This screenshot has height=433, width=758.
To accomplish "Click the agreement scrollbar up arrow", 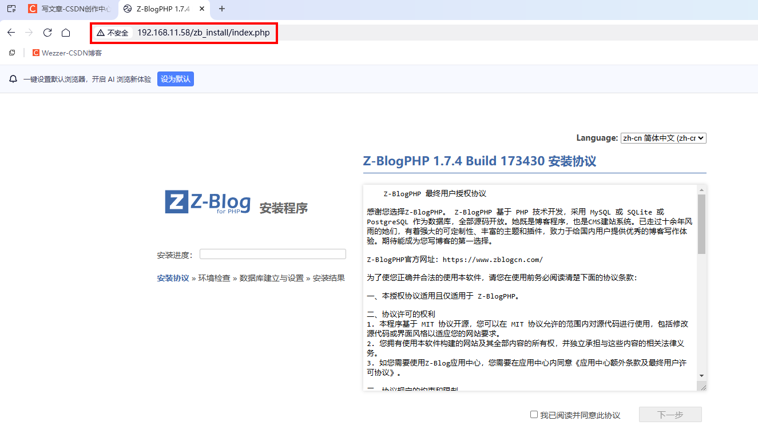I will tap(702, 189).
